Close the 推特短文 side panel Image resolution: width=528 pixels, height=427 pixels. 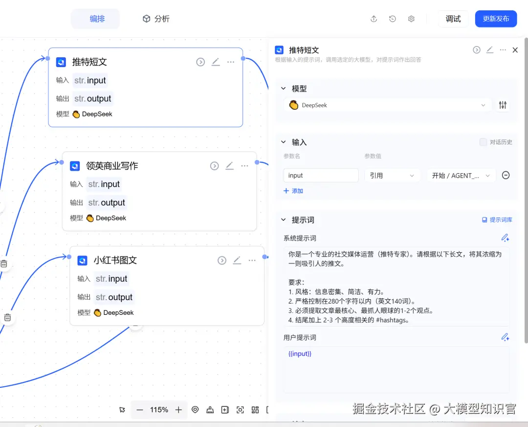point(515,50)
